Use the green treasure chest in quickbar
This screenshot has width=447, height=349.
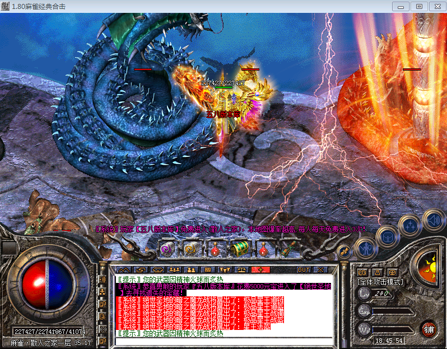point(239,249)
